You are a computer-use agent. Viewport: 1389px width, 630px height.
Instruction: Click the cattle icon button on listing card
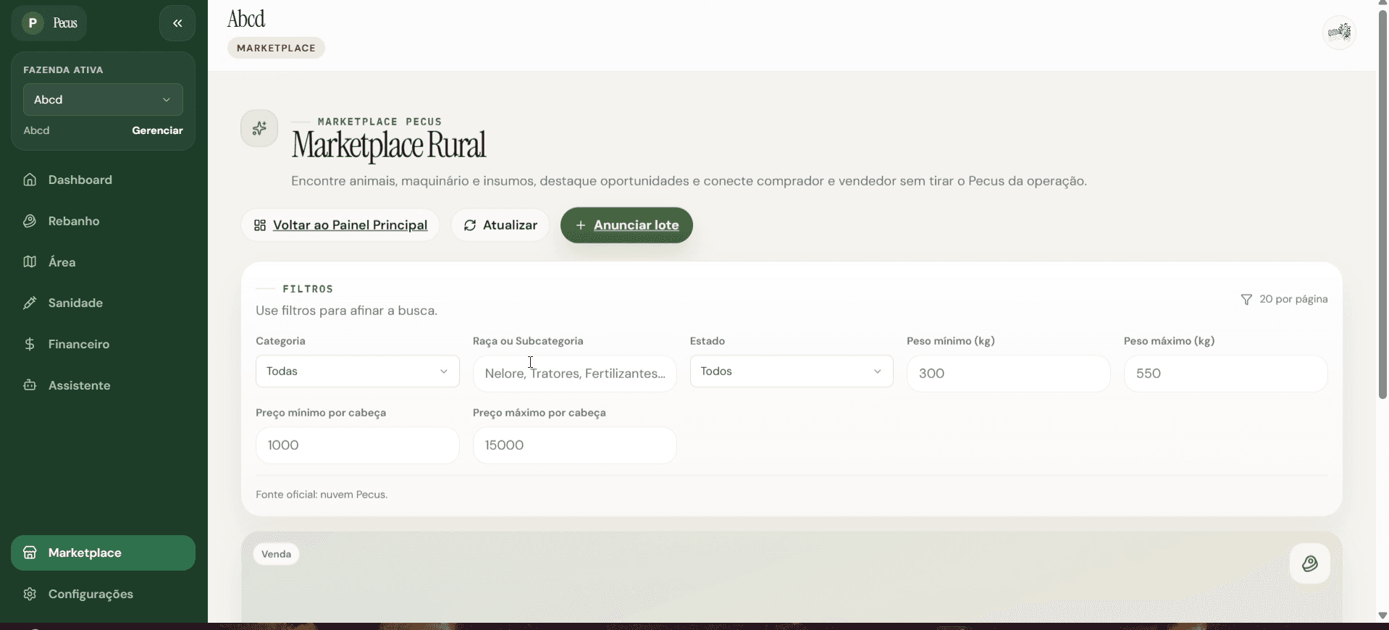pyautogui.click(x=1310, y=563)
